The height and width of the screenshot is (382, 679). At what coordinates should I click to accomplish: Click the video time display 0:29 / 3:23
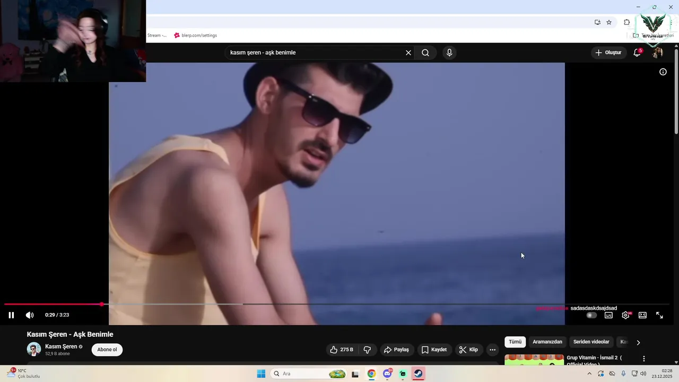(x=57, y=315)
